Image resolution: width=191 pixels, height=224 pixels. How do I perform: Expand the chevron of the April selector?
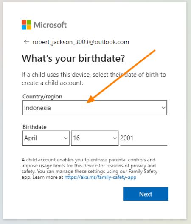tap(66, 138)
